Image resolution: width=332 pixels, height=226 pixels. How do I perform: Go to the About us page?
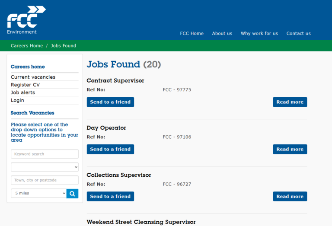(222, 33)
